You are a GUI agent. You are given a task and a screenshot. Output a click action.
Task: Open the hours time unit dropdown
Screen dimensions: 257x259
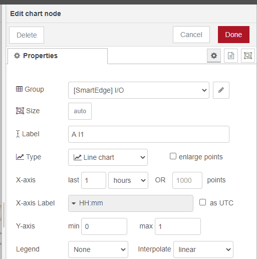[x=128, y=180]
